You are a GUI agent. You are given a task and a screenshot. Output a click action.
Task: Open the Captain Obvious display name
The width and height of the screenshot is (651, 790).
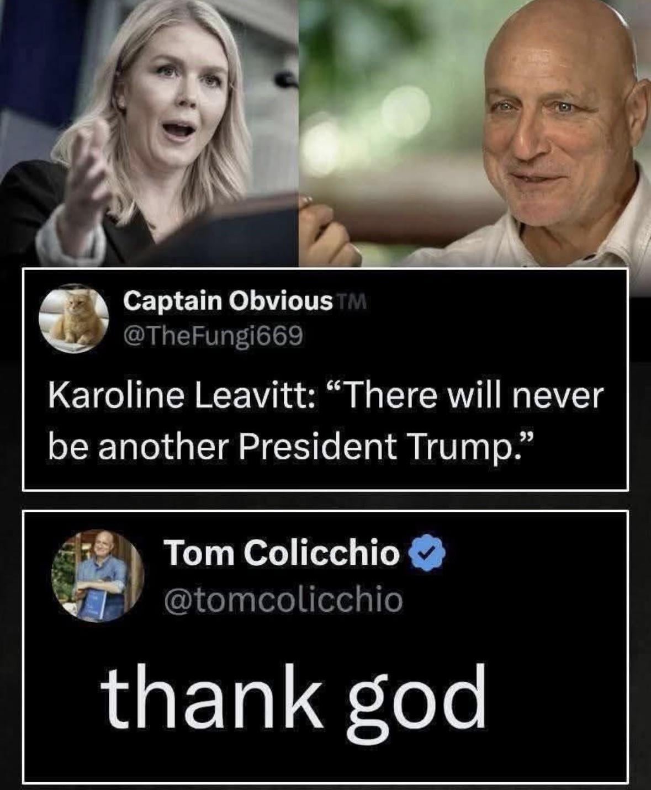tap(228, 301)
